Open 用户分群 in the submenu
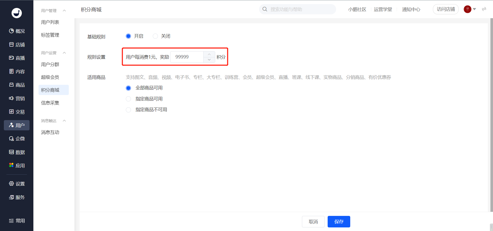The height and width of the screenshot is (231, 493). pos(50,64)
